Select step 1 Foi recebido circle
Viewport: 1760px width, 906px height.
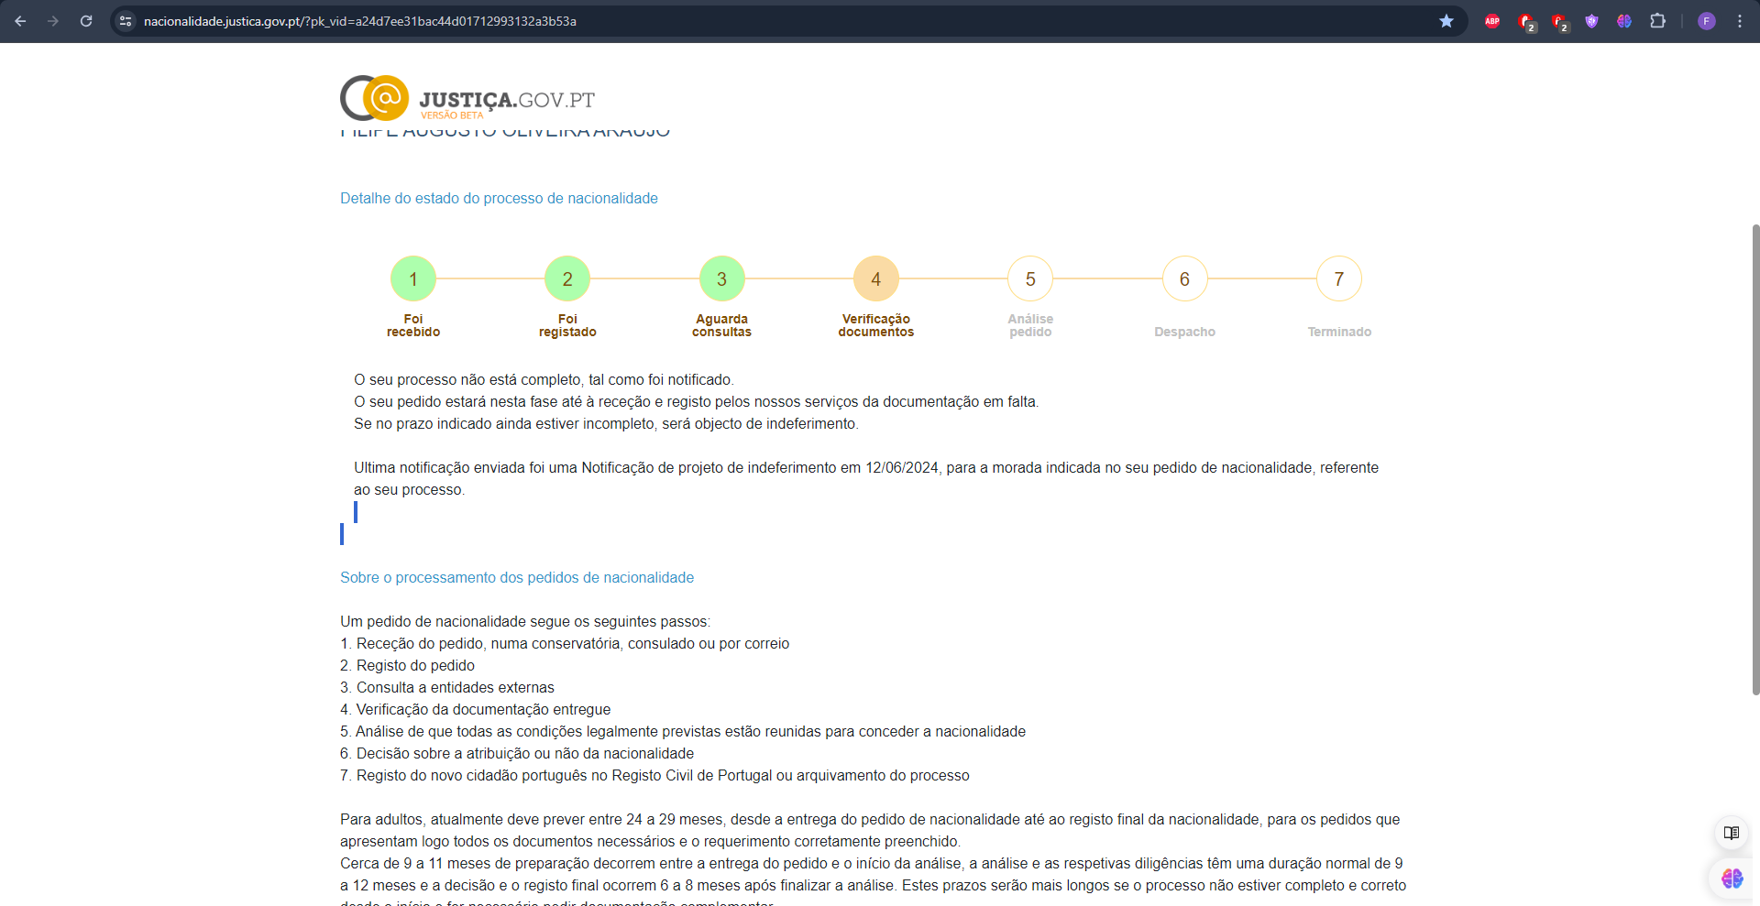click(413, 278)
